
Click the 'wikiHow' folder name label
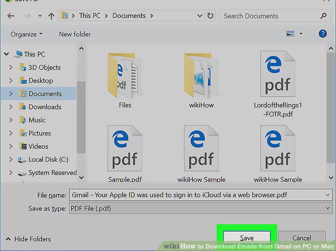click(x=201, y=105)
